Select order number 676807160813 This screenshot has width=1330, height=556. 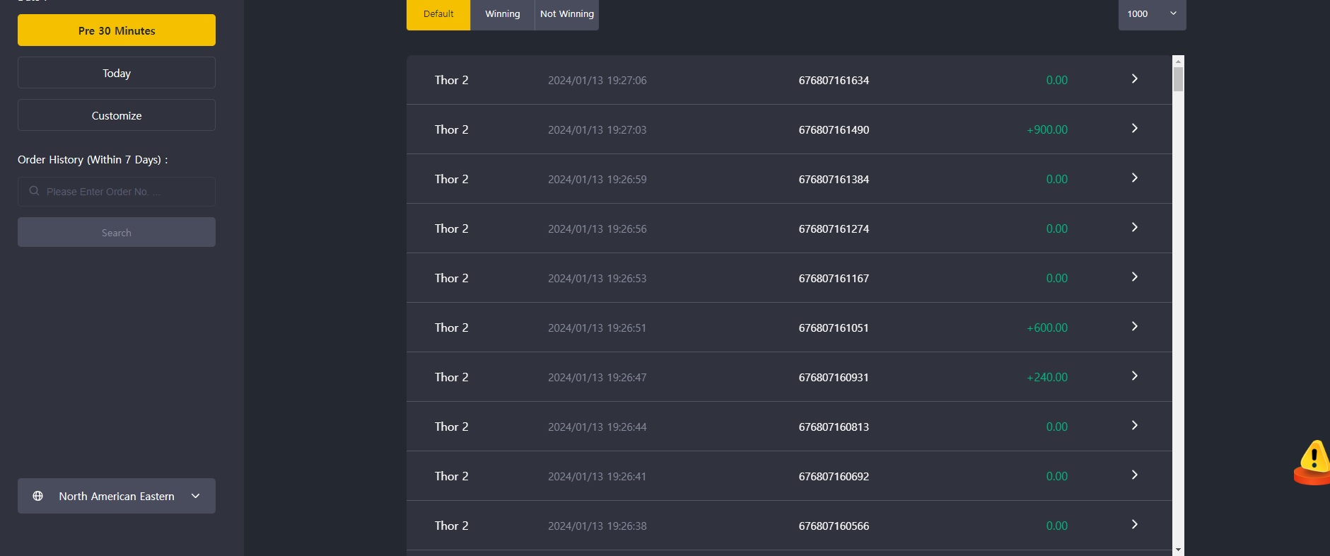coord(834,427)
